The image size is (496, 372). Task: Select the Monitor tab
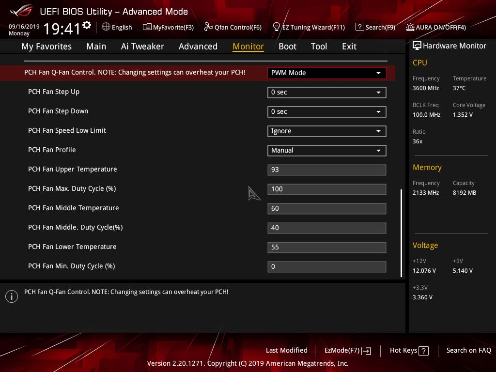[x=248, y=46]
